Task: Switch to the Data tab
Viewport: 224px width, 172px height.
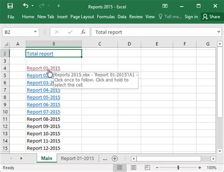Action: (x=122, y=17)
